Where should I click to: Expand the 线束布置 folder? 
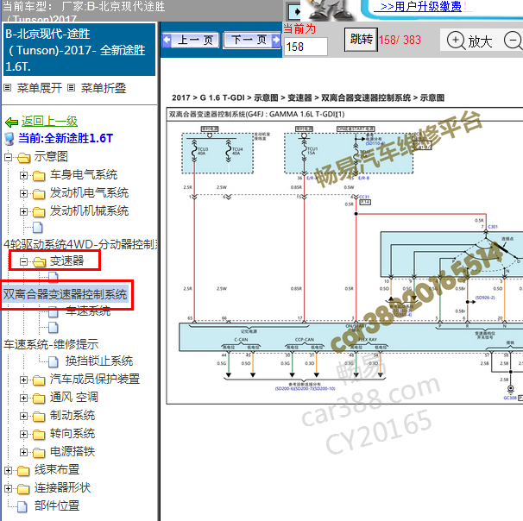pos(8,470)
